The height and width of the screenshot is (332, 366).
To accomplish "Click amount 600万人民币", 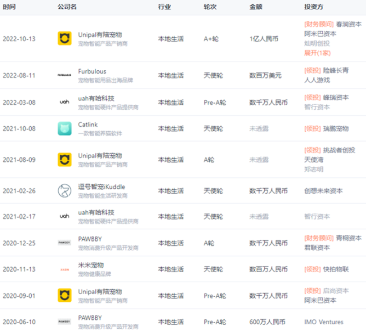I will click(x=267, y=322).
